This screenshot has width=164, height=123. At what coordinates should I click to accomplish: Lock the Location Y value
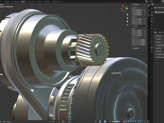click(145, 12)
